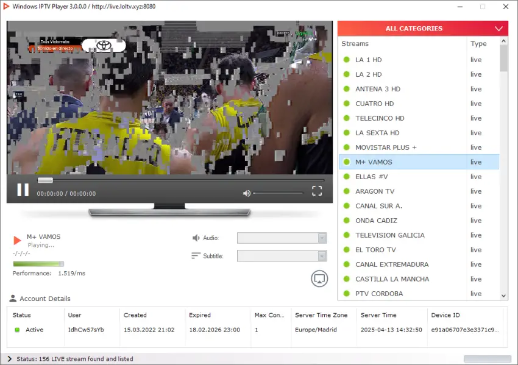Click the Streams column header
The width and height of the screenshot is (518, 365).
355,44
